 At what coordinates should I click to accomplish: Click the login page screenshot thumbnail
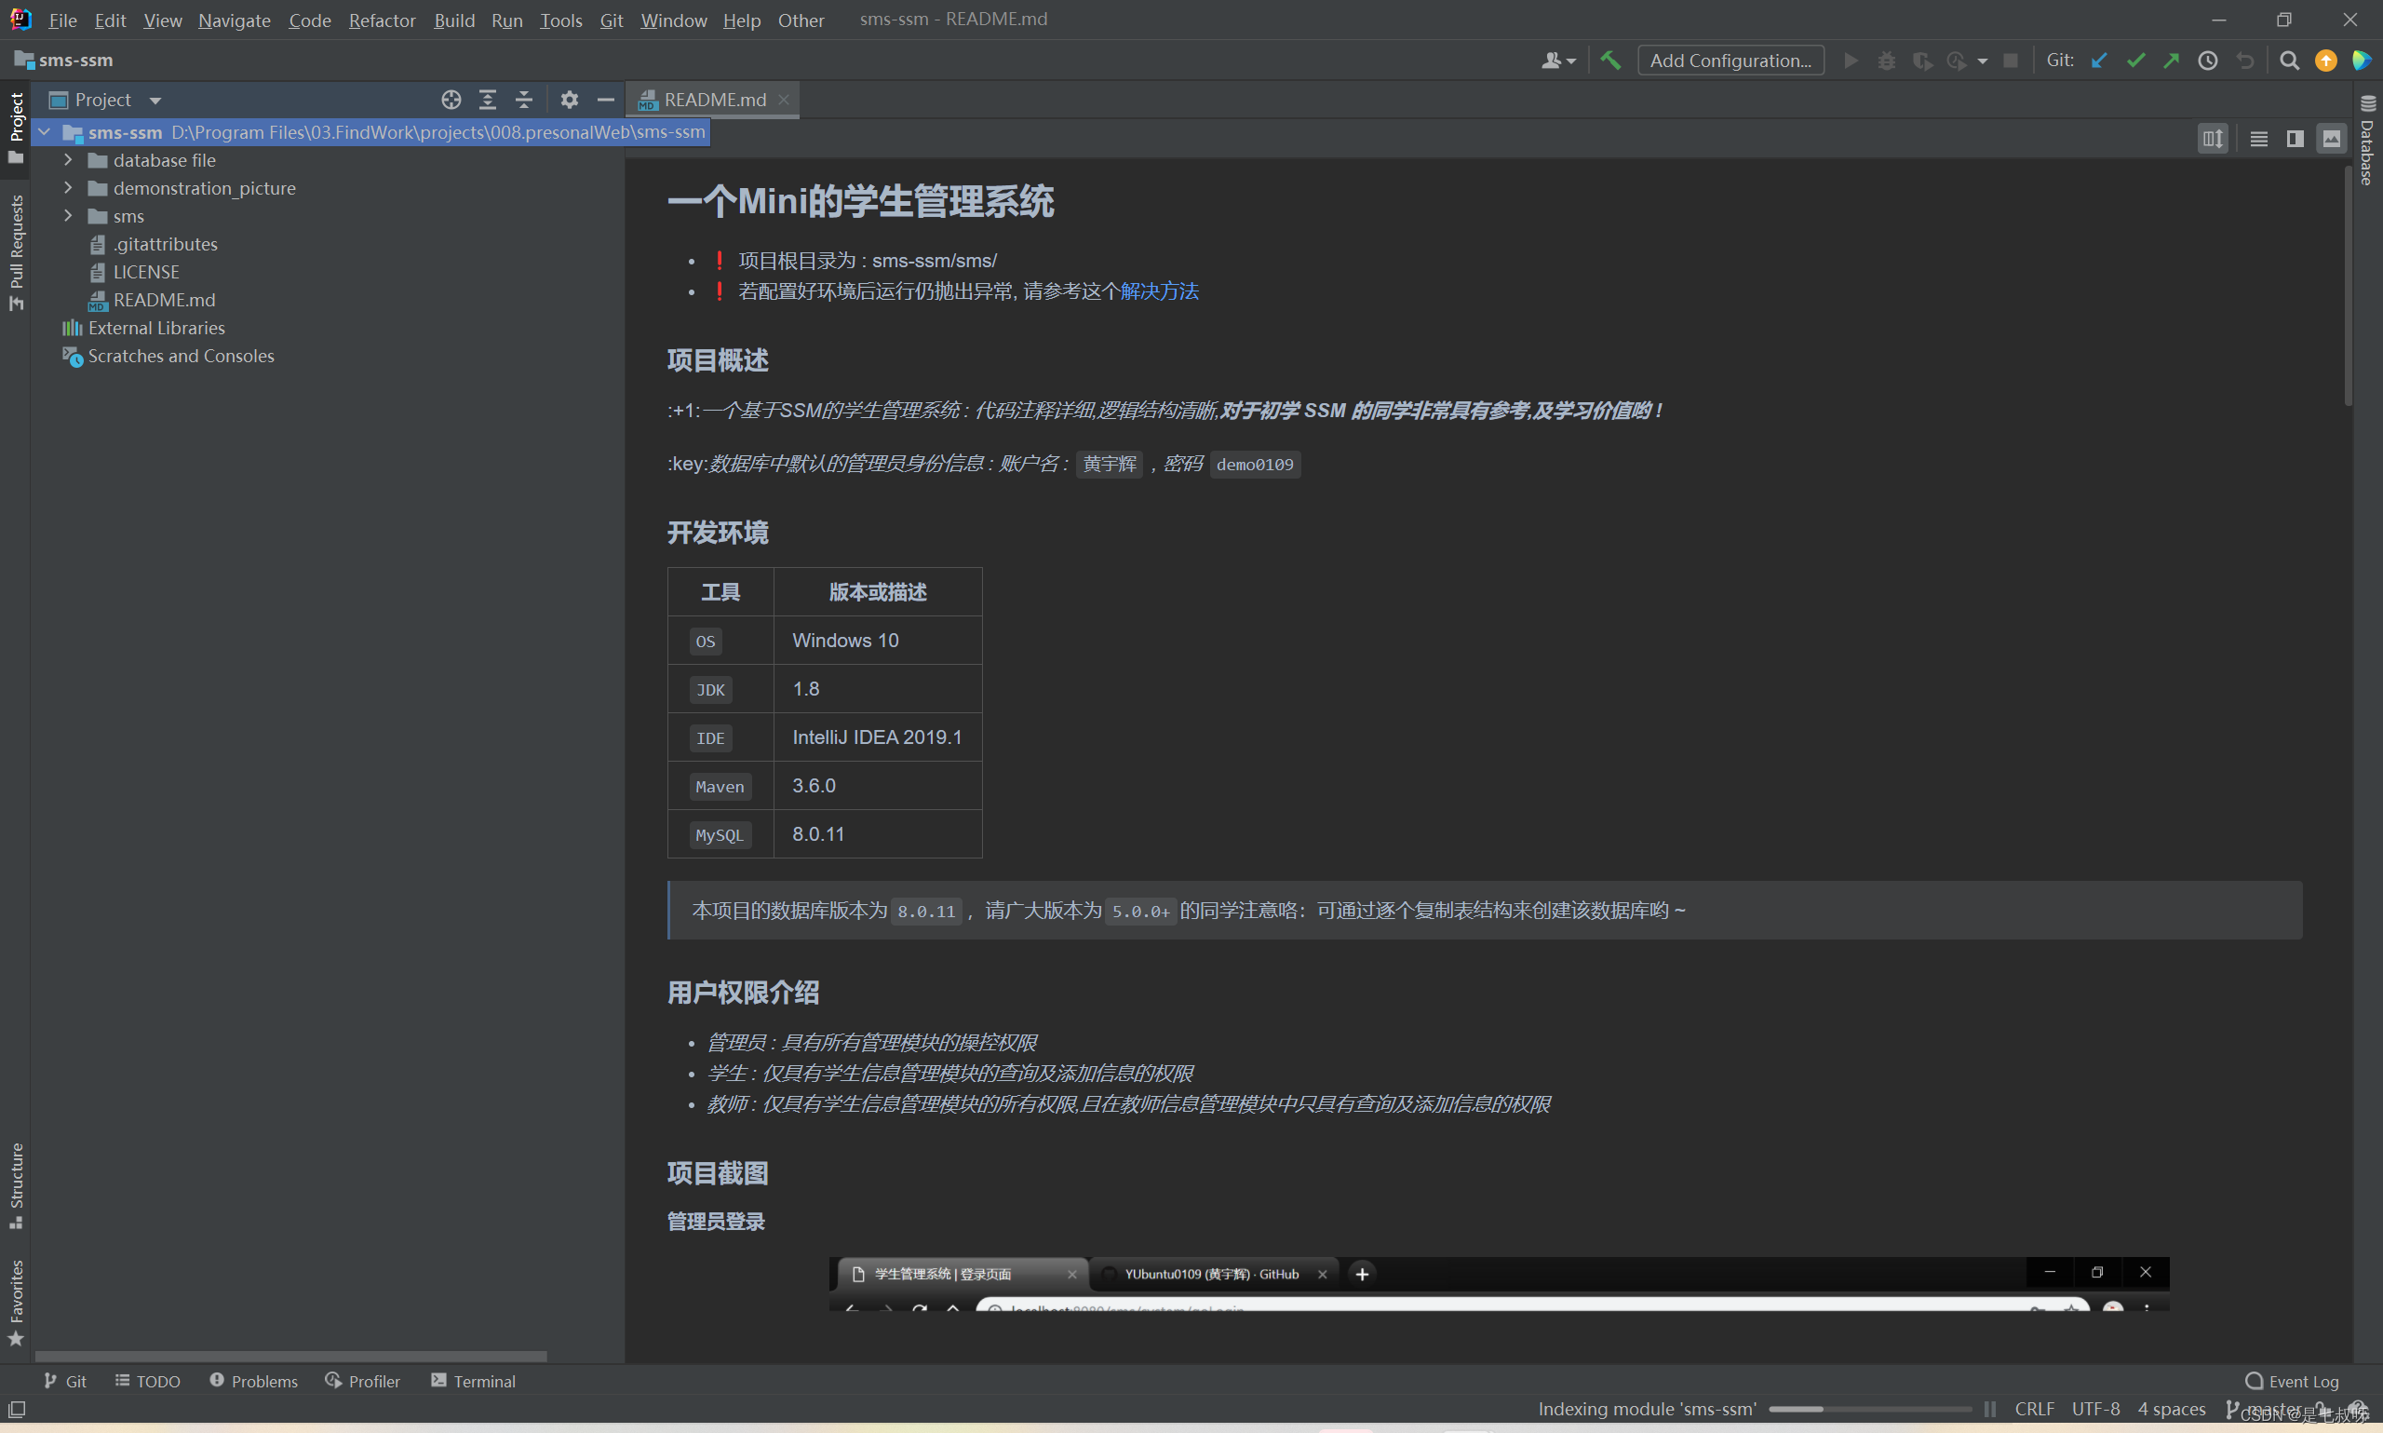click(1498, 1283)
